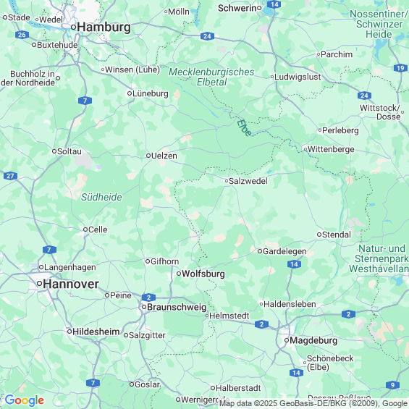Select the Celle town marker
The image size is (409, 409).
point(85,229)
